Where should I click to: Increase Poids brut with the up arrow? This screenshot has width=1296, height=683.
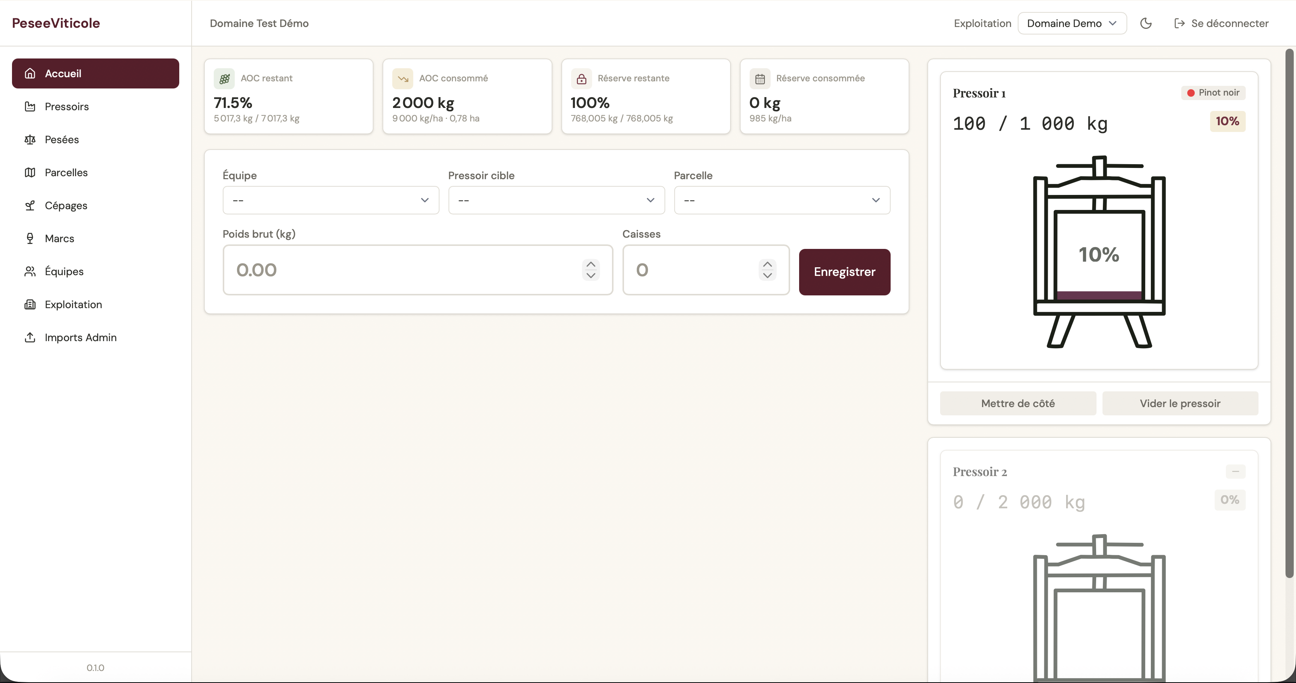(x=591, y=264)
